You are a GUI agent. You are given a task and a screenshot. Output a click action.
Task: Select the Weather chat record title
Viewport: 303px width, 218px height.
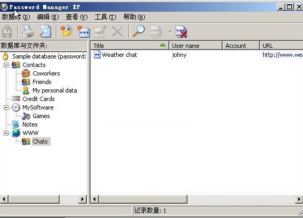point(119,55)
